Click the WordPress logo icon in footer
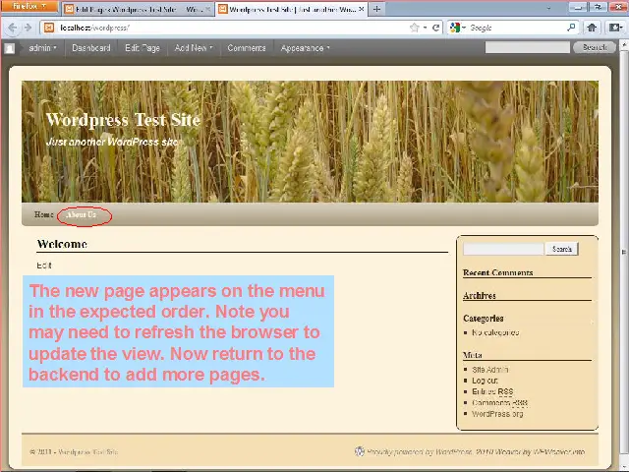629x472 pixels. [x=360, y=451]
